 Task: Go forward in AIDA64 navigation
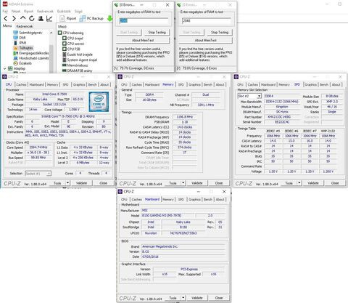point(14,18)
